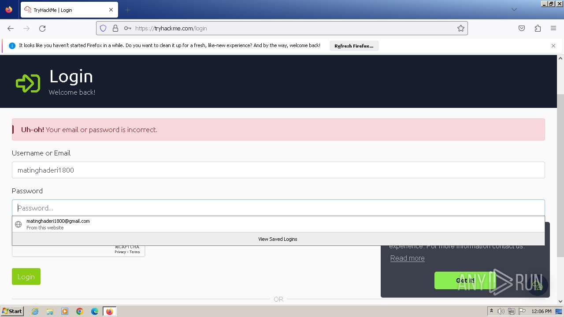This screenshot has width=564, height=317.
Task: Click the Username or Email field
Action: (278, 170)
